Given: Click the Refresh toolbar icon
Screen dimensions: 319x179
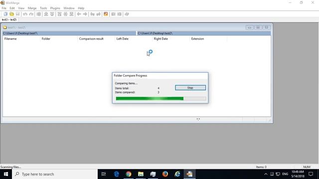Looking at the screenshot, I should [x=127, y=14].
